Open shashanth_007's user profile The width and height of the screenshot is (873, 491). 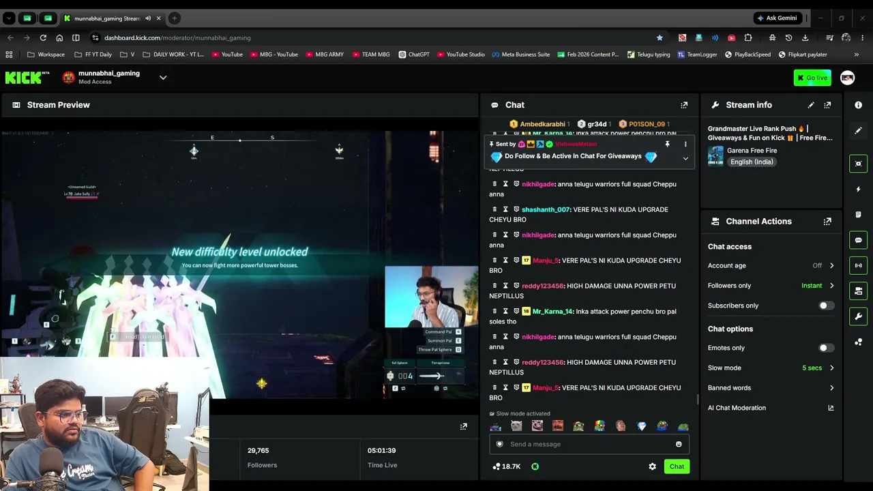[546, 209]
